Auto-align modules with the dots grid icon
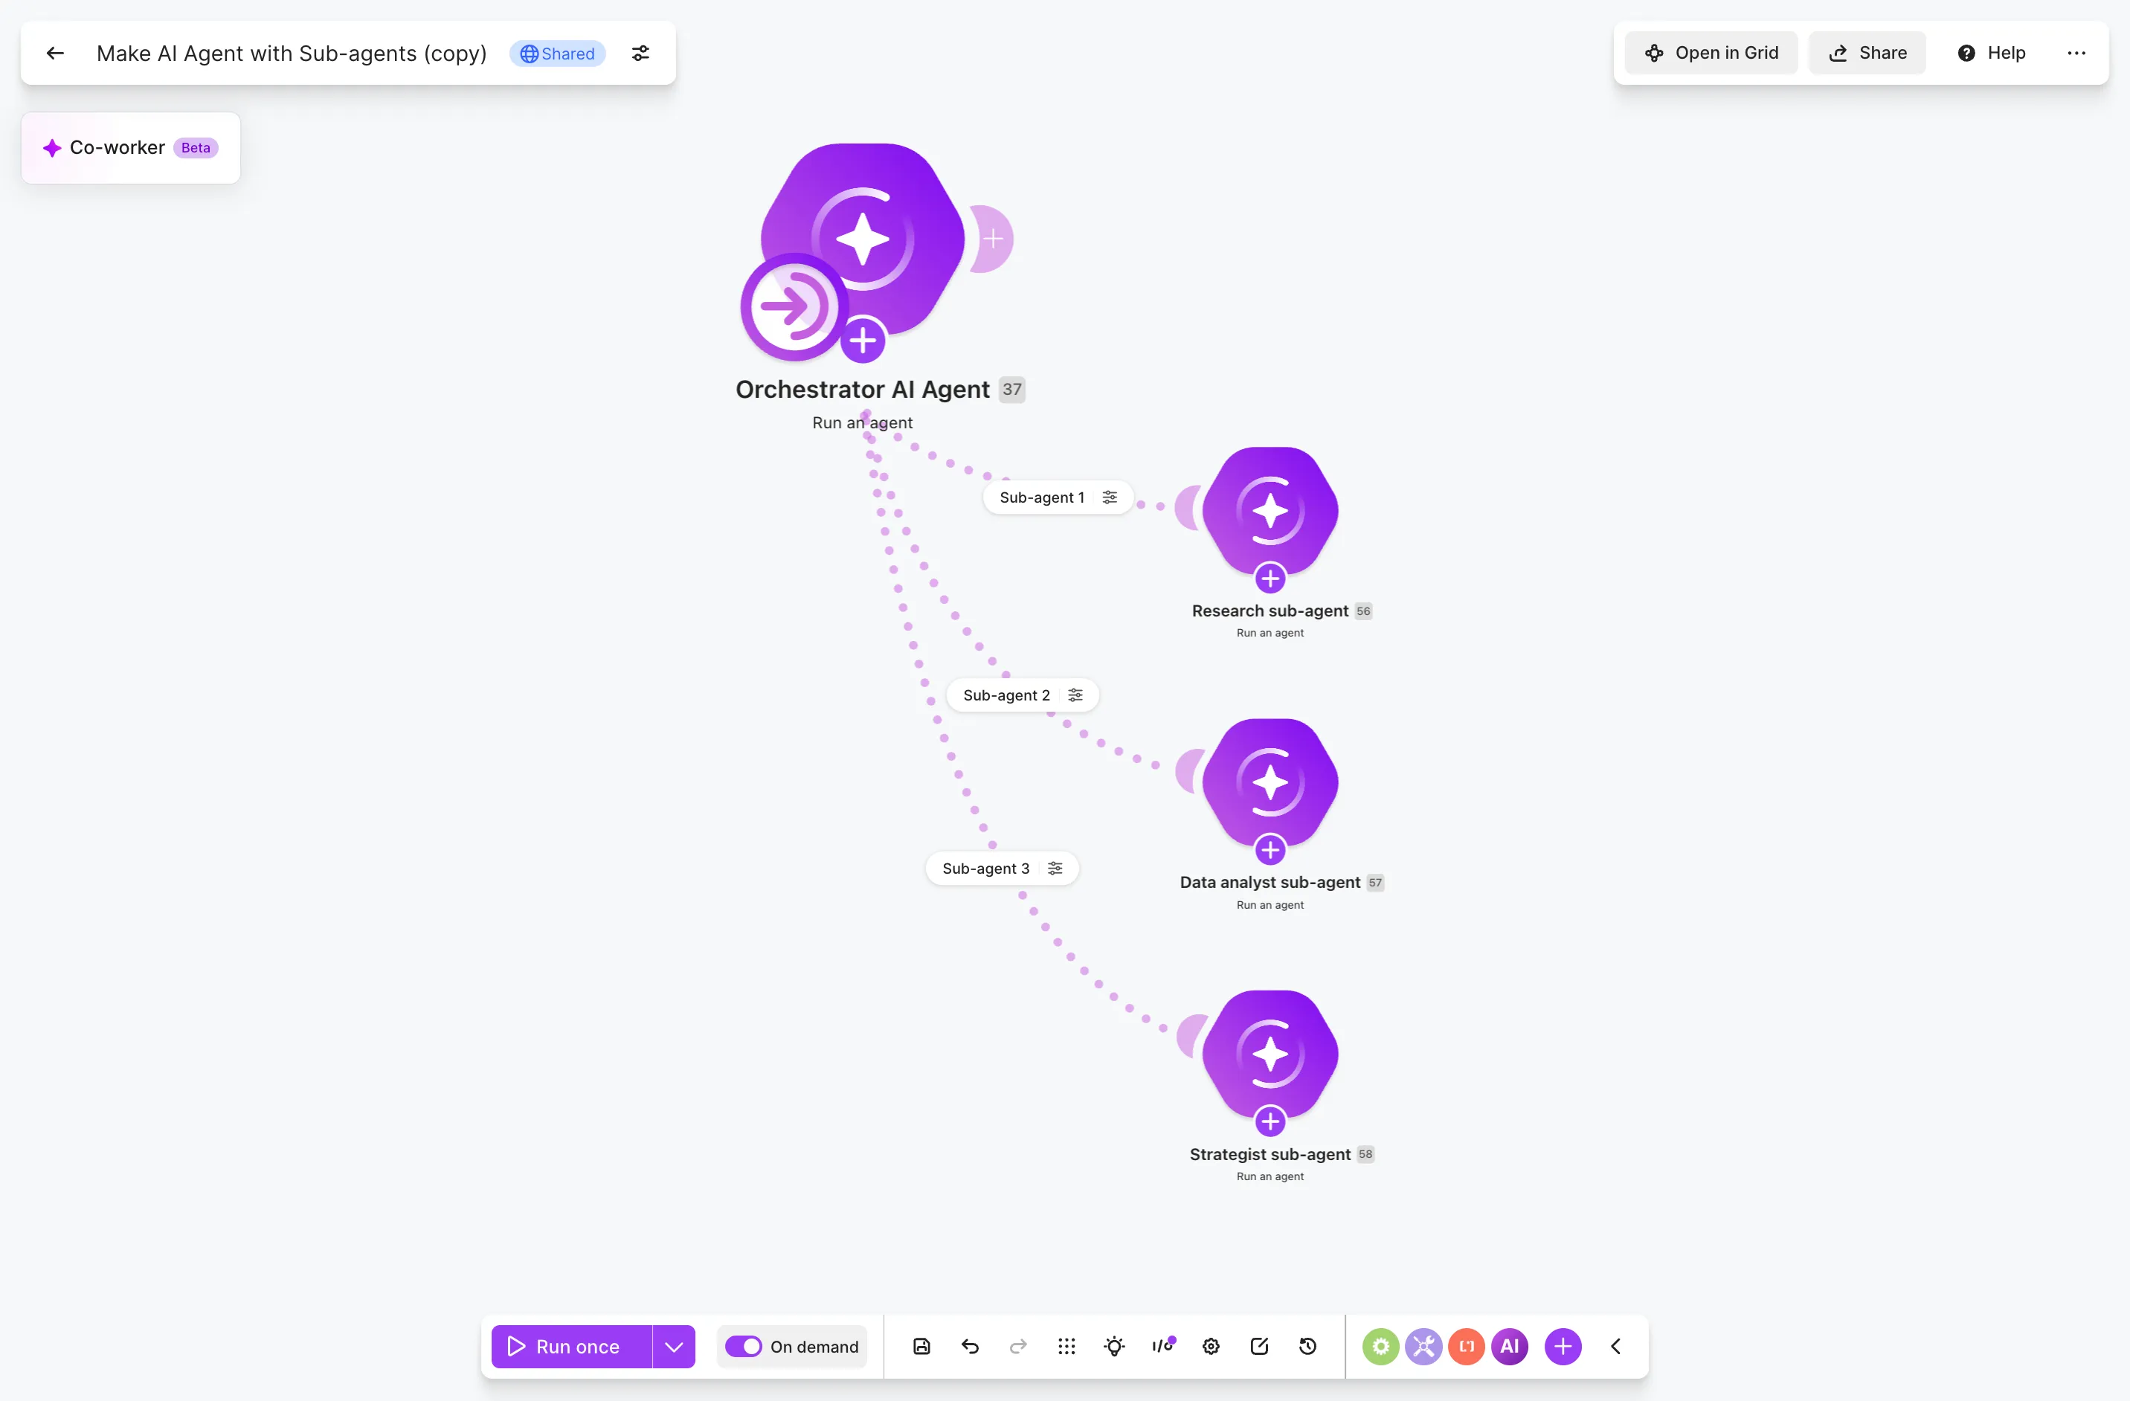Screen dimensions: 2130x1401 coord(1066,1347)
